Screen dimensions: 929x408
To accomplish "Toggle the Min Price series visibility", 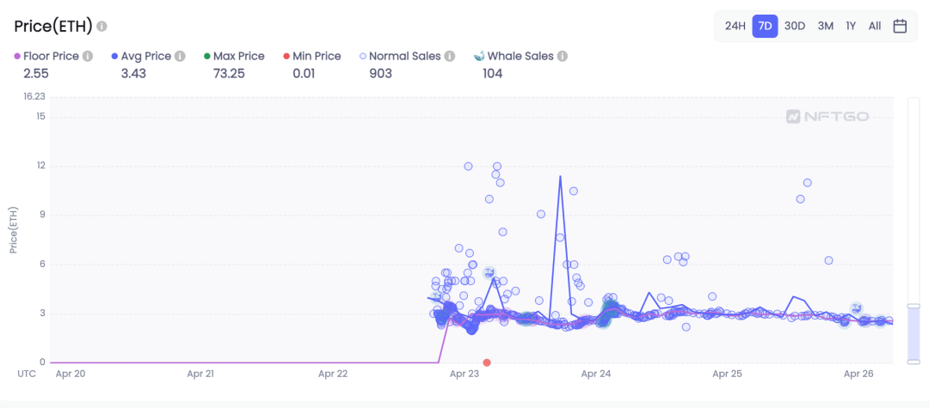I will (x=312, y=56).
